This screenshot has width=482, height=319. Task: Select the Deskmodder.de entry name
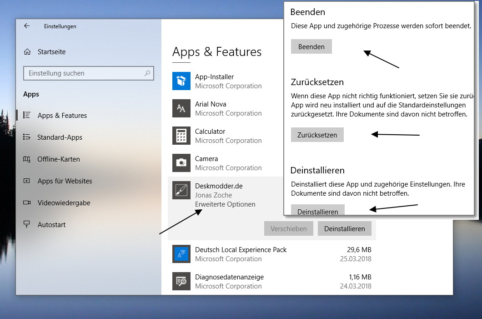(219, 186)
